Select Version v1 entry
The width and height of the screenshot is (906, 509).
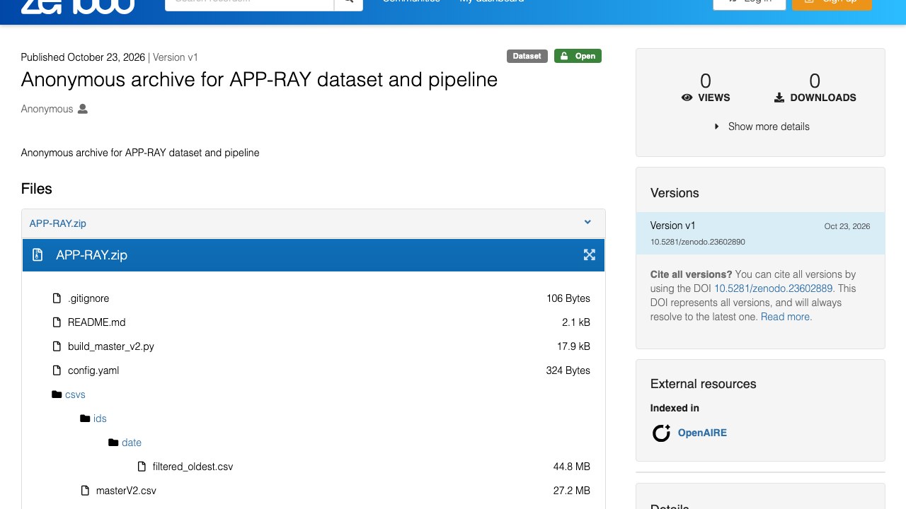760,233
